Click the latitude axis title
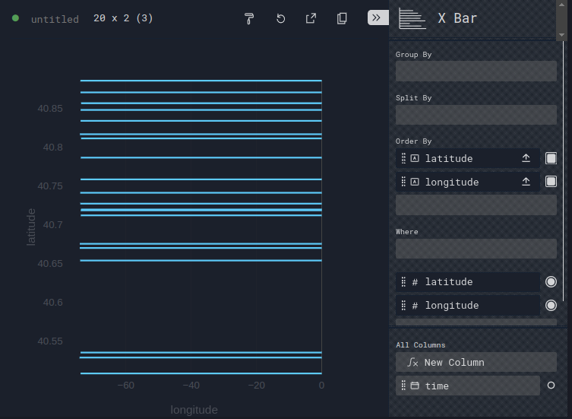Screen dimensions: 572x419 click(31, 227)
